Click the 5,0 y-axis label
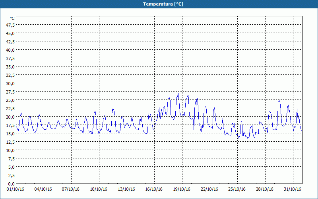318x199 pixels. 12,167
